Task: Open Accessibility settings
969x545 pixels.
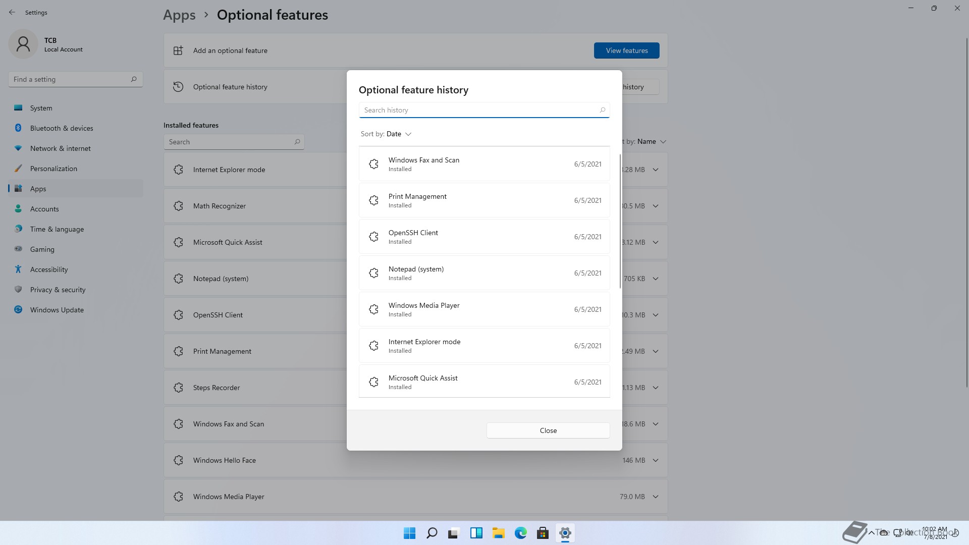Action: (x=76, y=269)
